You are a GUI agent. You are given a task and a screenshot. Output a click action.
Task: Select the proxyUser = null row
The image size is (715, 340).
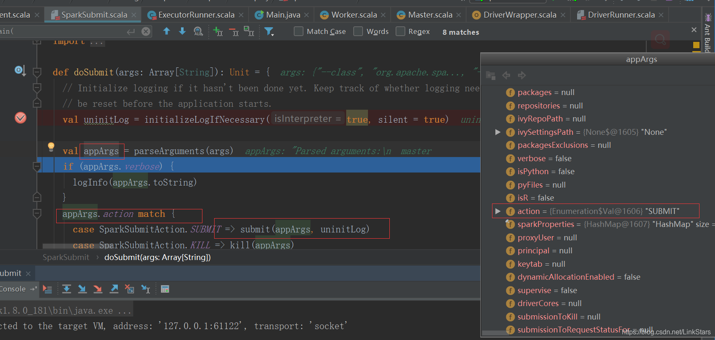pyautogui.click(x=598, y=238)
